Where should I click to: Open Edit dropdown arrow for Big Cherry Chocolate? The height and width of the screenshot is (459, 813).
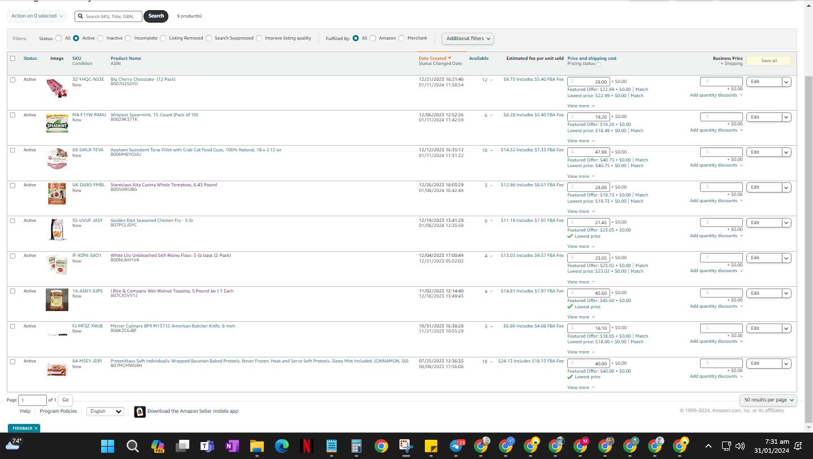pos(786,82)
